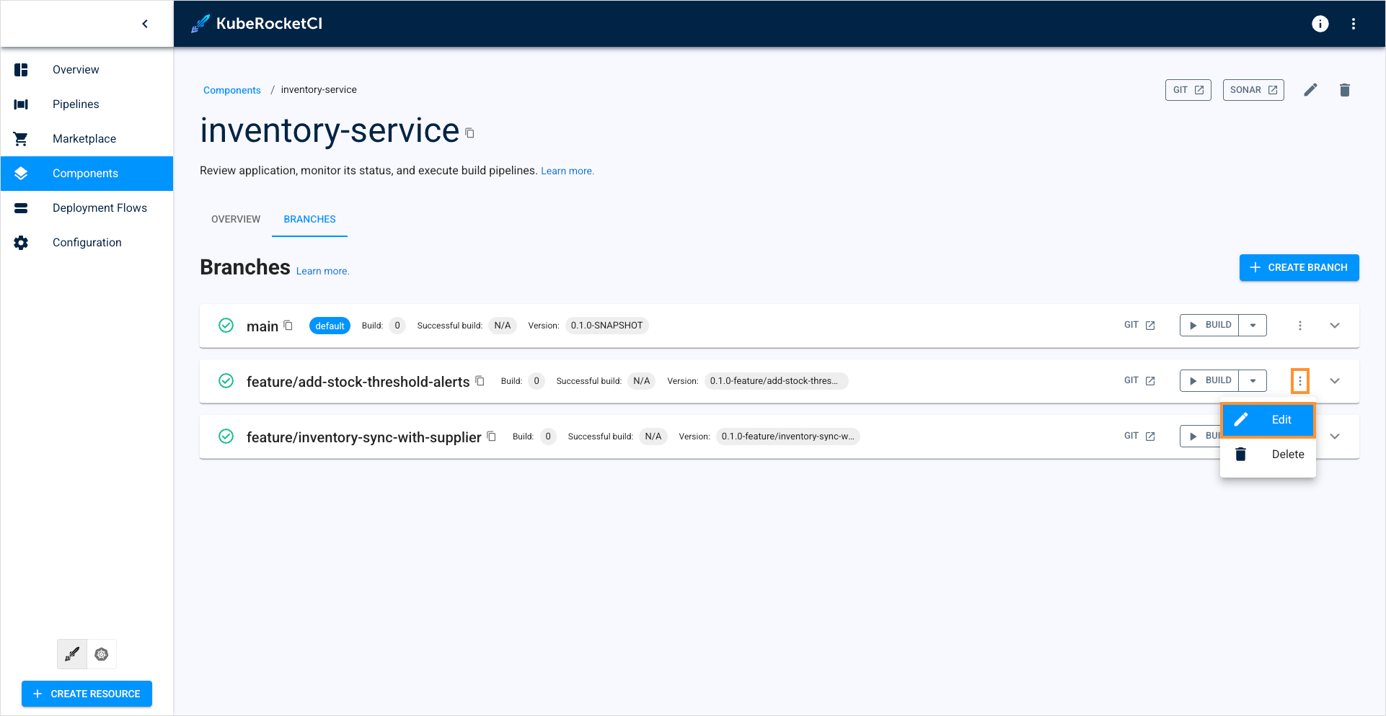Collapse the left sidebar with the chevron

[145, 24]
